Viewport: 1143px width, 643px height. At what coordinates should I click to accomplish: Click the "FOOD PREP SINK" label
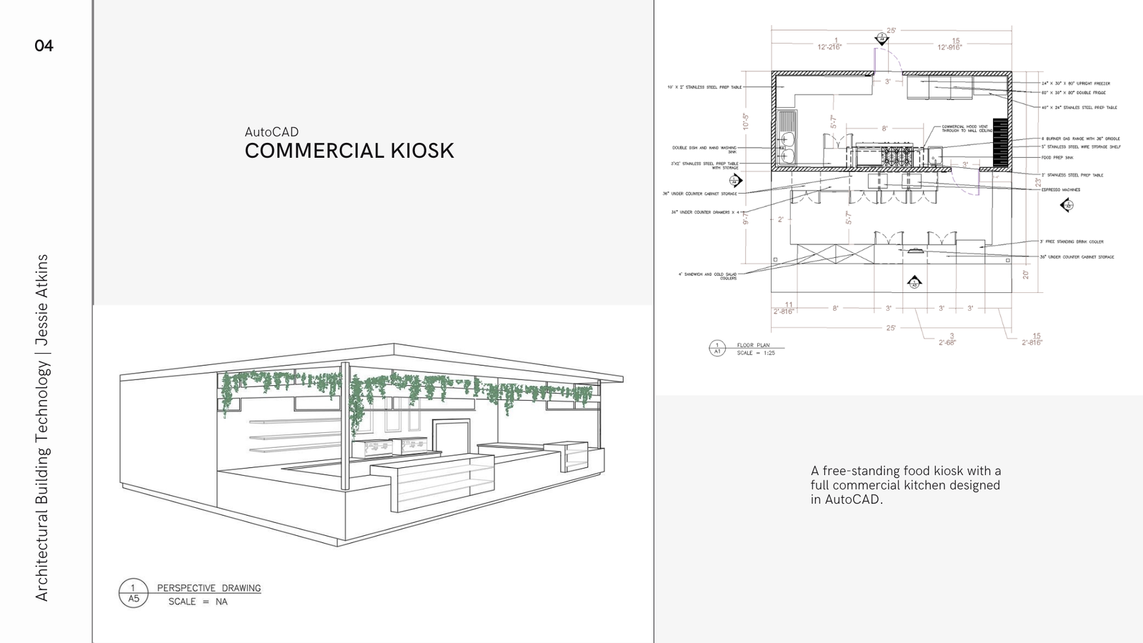point(1057,157)
